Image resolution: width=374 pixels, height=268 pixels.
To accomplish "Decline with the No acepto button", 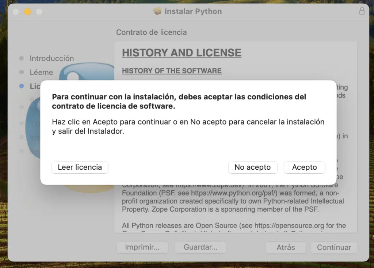I will pos(253,167).
